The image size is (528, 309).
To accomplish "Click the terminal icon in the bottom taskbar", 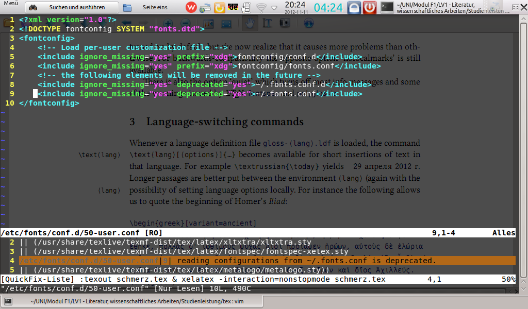I will click(x=8, y=301).
